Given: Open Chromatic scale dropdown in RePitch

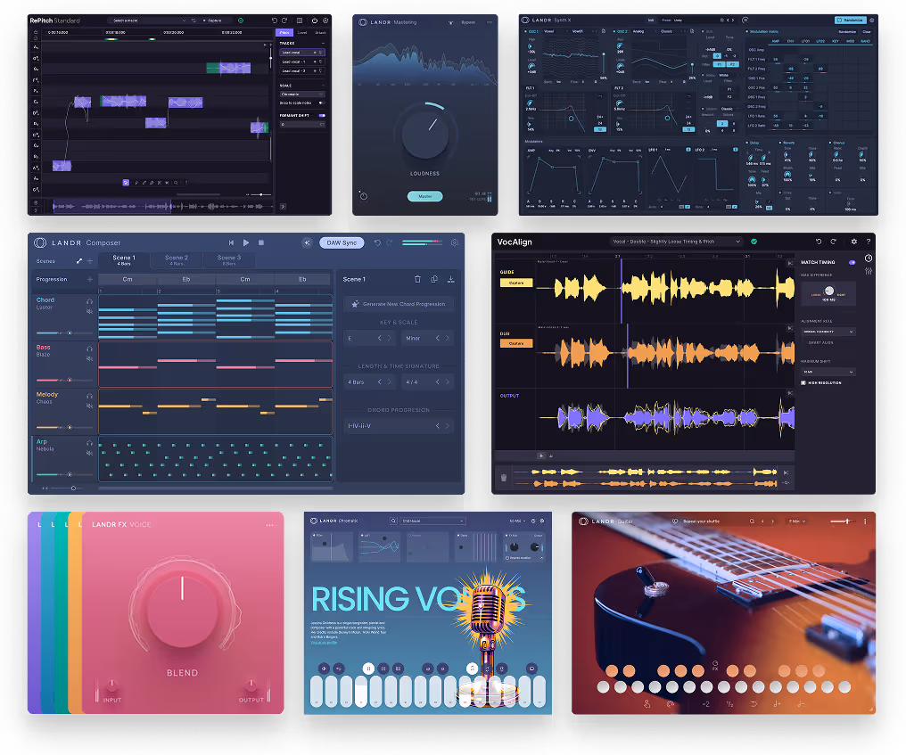Looking at the screenshot, I should pyautogui.click(x=302, y=94).
